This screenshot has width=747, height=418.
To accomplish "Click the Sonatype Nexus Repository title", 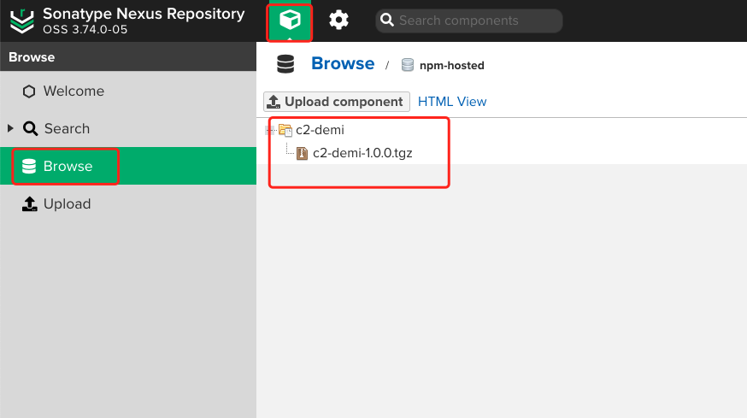I will point(144,14).
